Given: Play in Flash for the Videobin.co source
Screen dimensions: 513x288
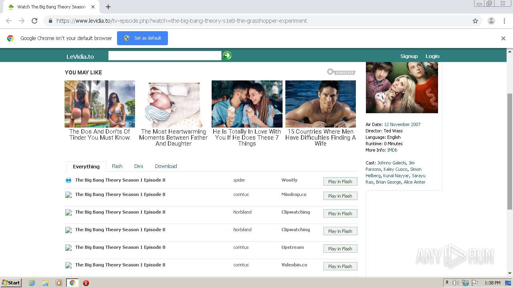Looking at the screenshot, I should pyautogui.click(x=340, y=266).
